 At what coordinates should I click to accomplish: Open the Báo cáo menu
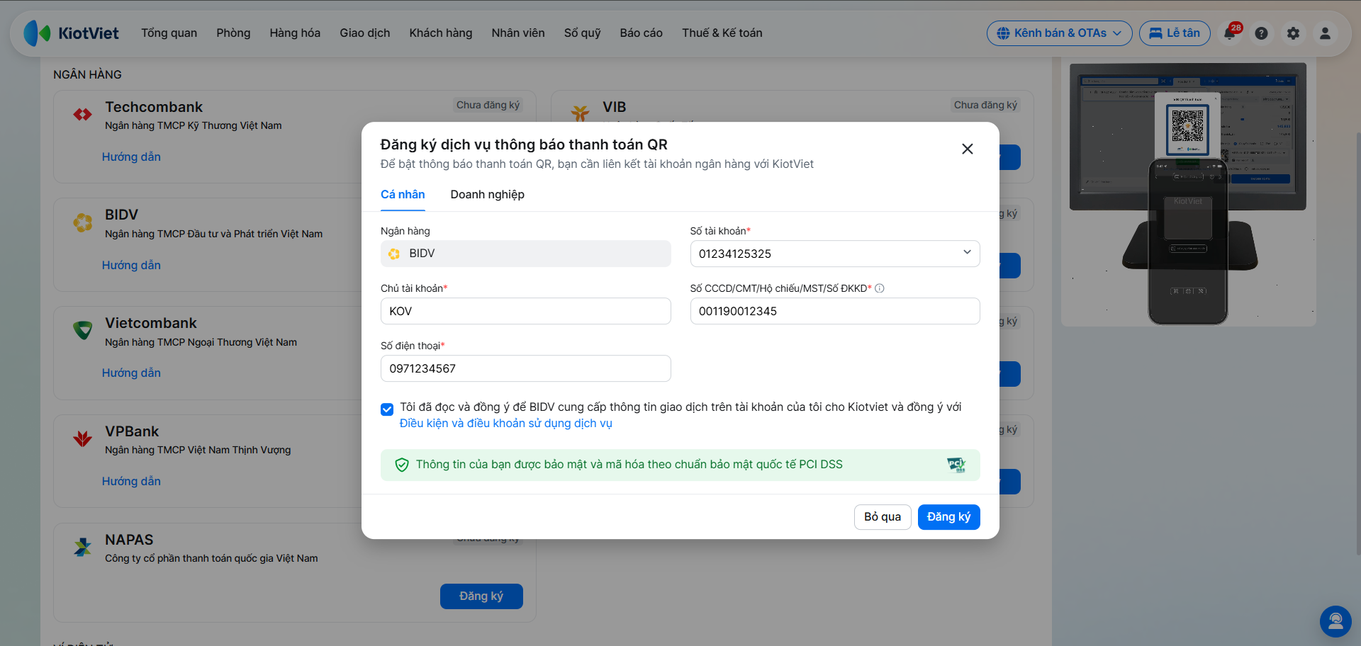click(642, 33)
